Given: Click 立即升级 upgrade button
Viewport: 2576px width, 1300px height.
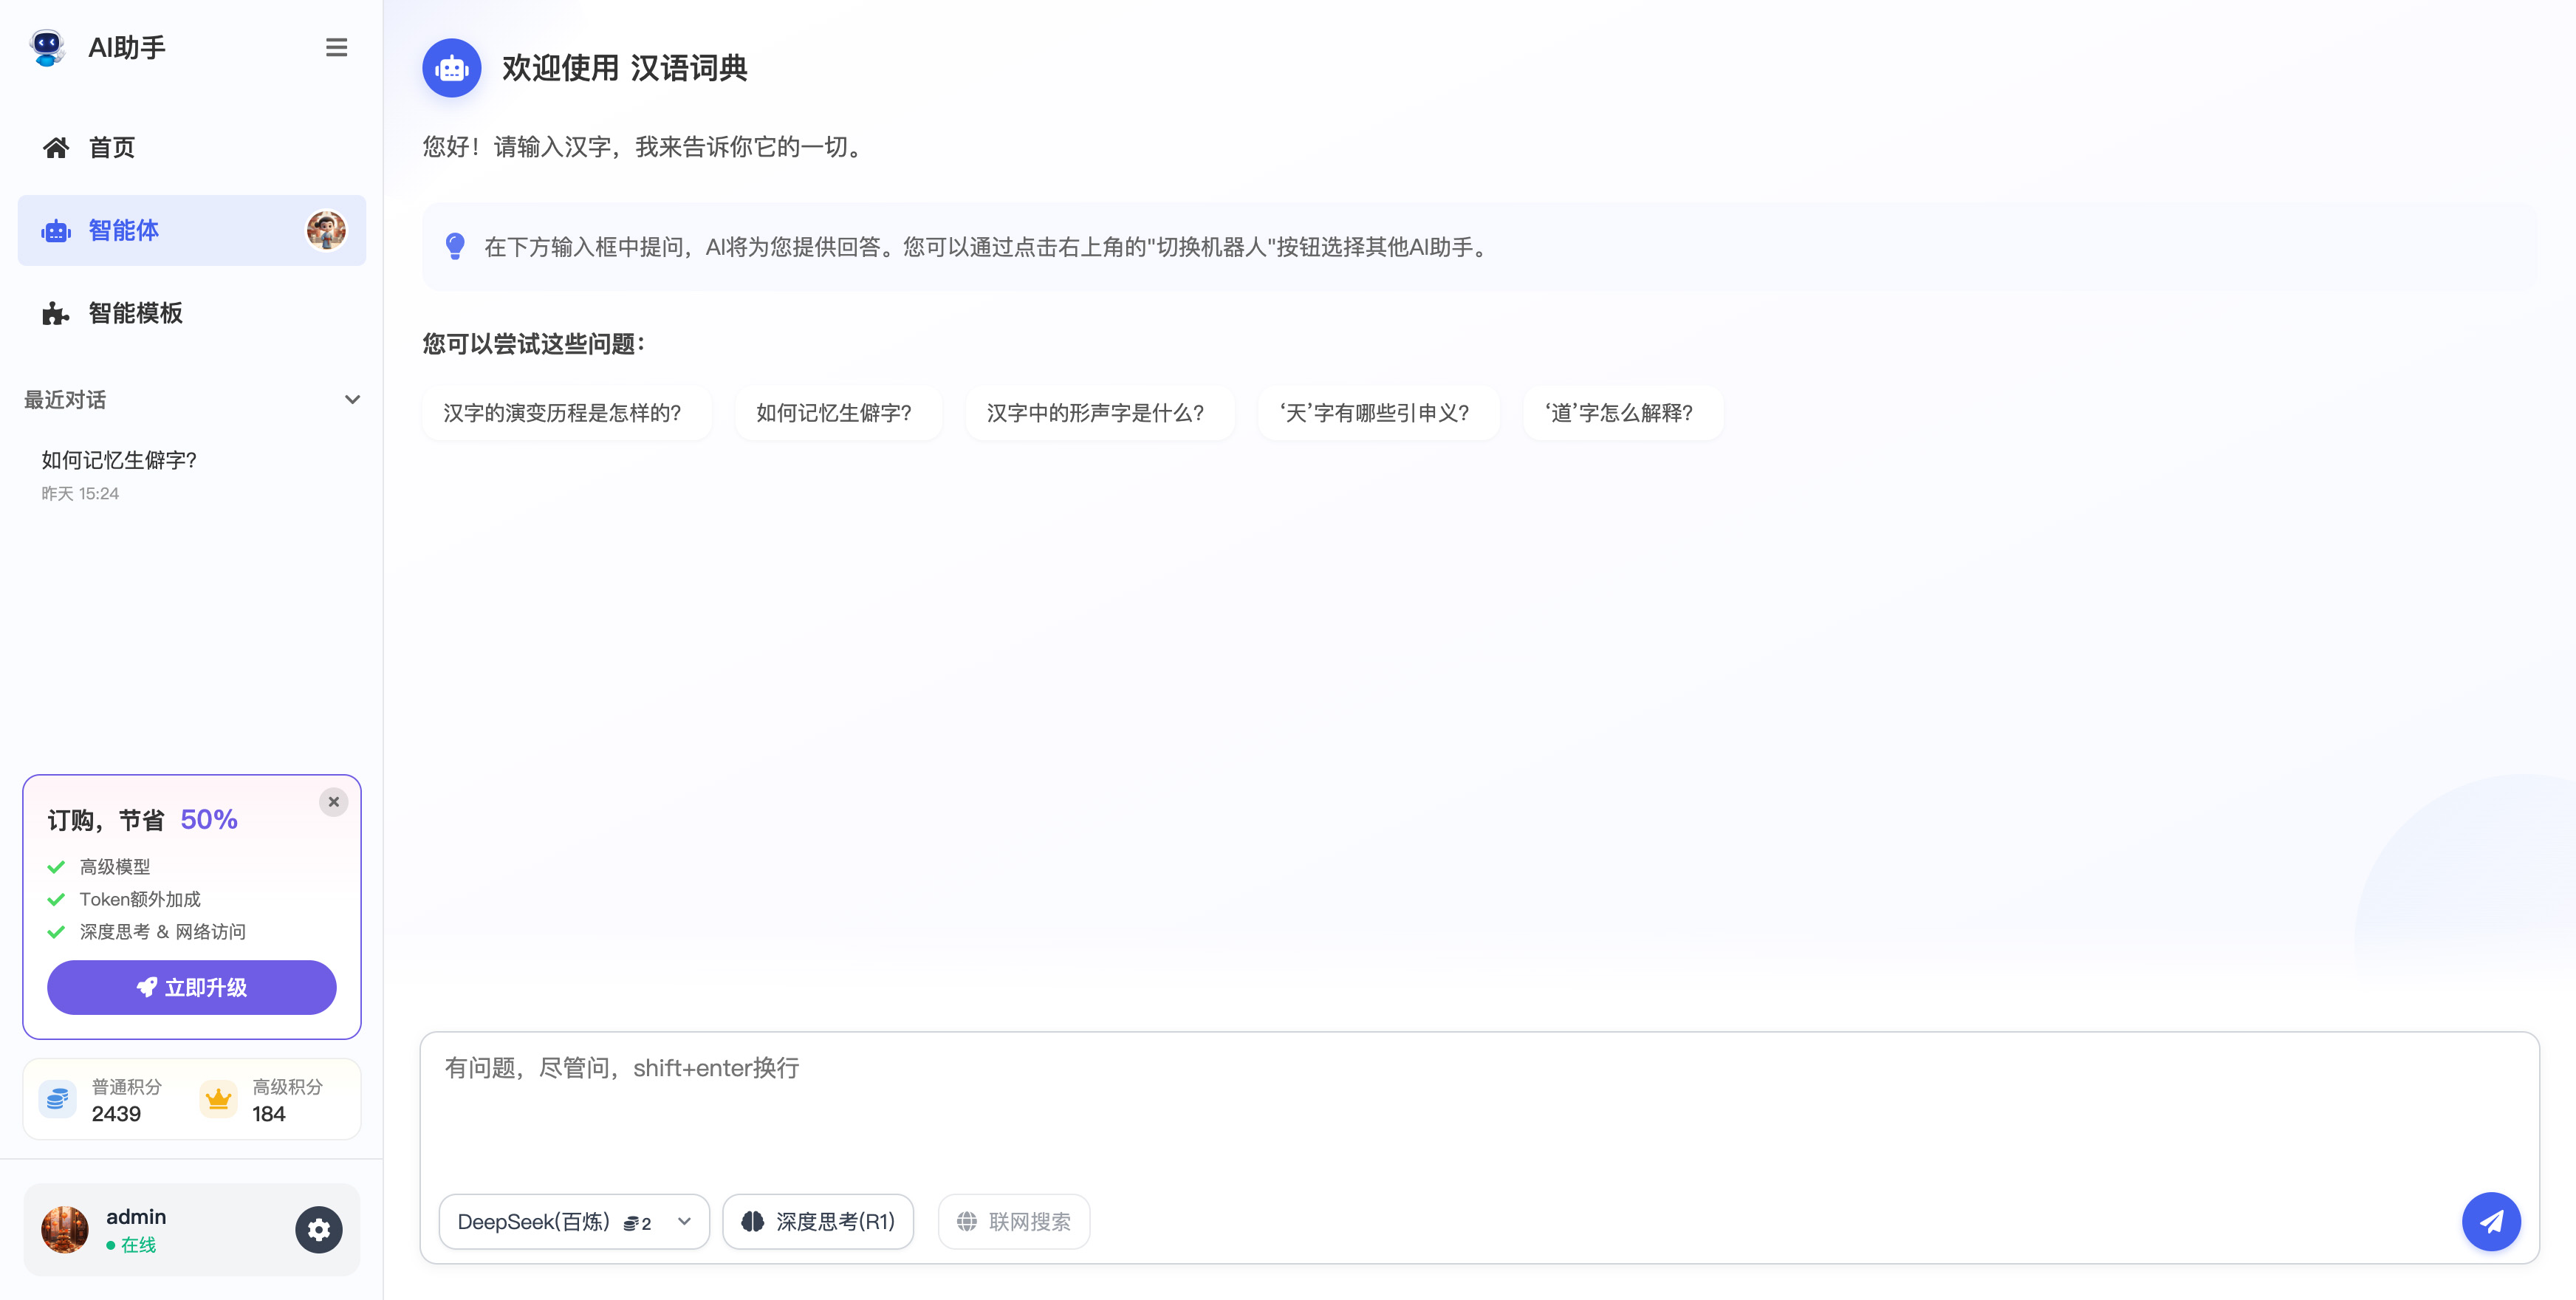Looking at the screenshot, I should [191, 987].
